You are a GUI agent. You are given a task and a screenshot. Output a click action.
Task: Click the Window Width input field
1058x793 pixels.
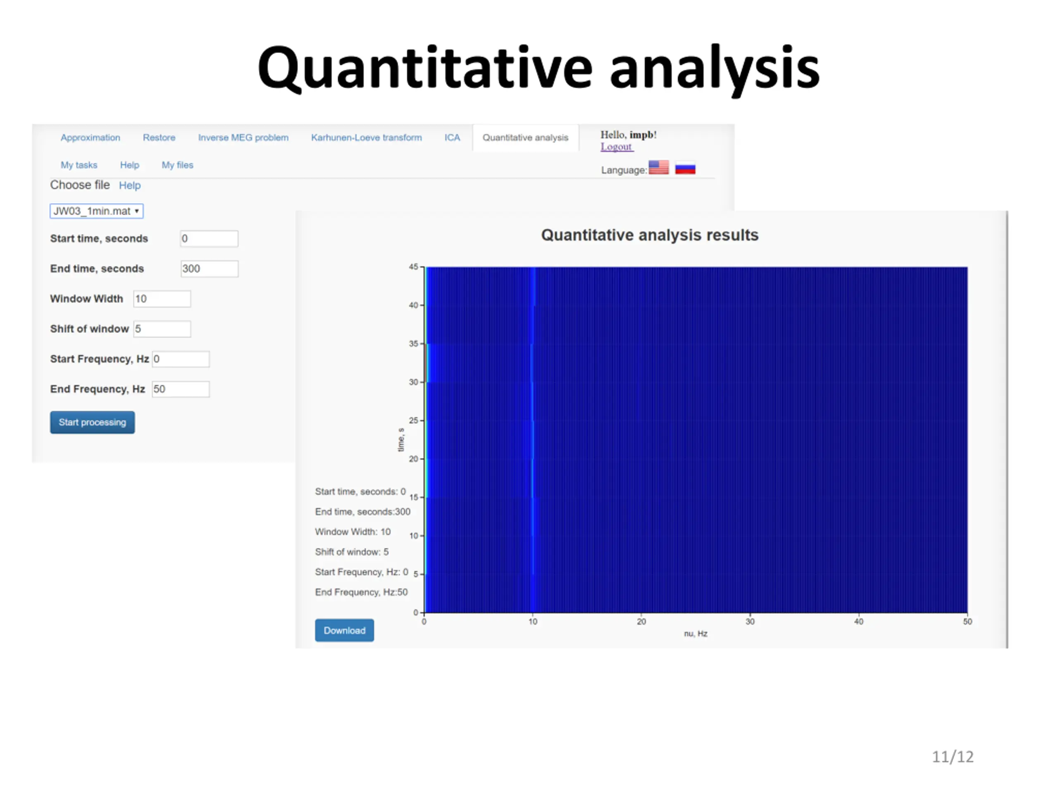coord(162,299)
